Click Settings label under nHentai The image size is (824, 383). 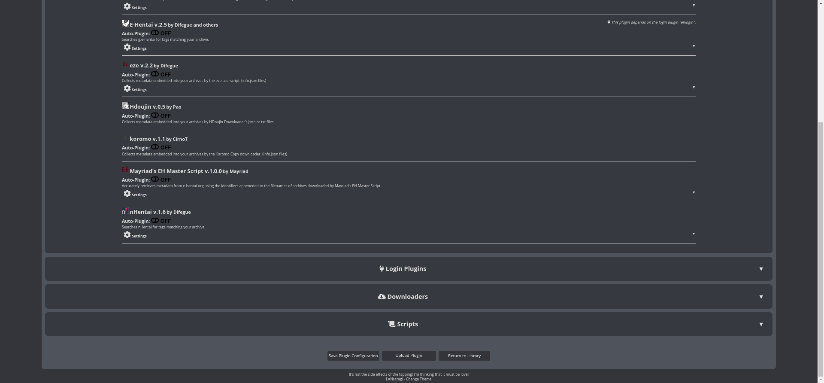pos(139,236)
